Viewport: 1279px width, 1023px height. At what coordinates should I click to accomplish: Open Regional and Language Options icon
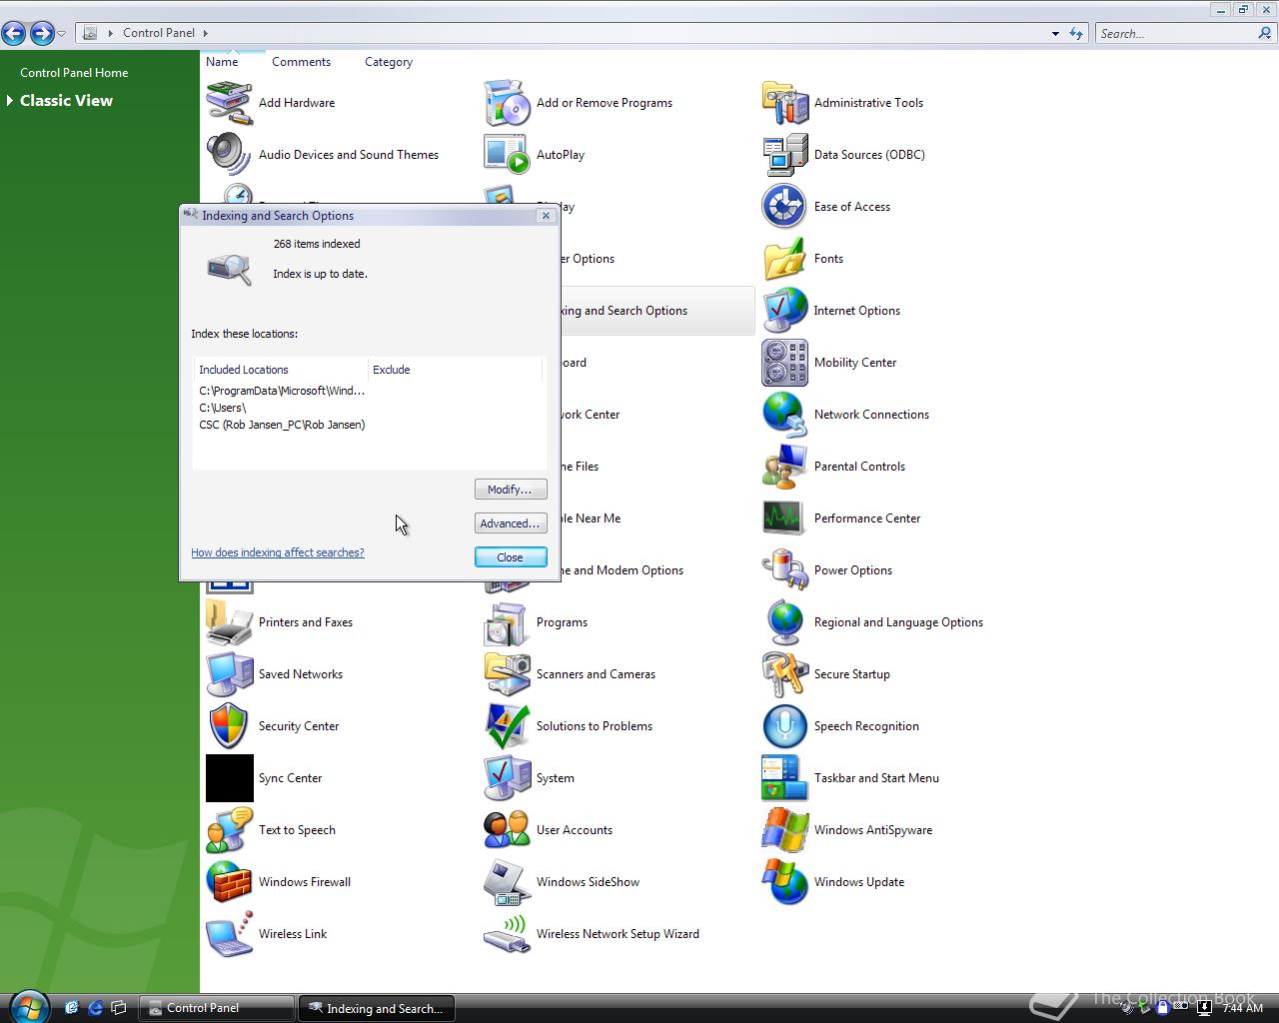(x=784, y=622)
